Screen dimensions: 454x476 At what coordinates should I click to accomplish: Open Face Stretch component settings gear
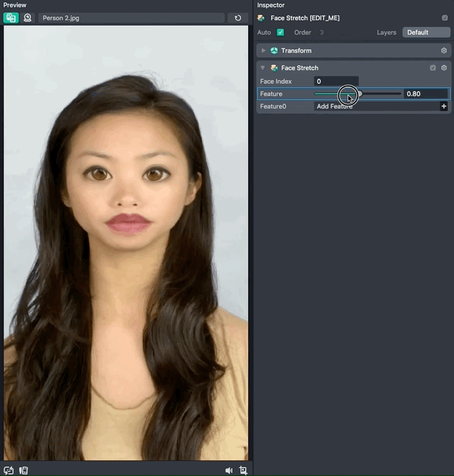pyautogui.click(x=444, y=68)
